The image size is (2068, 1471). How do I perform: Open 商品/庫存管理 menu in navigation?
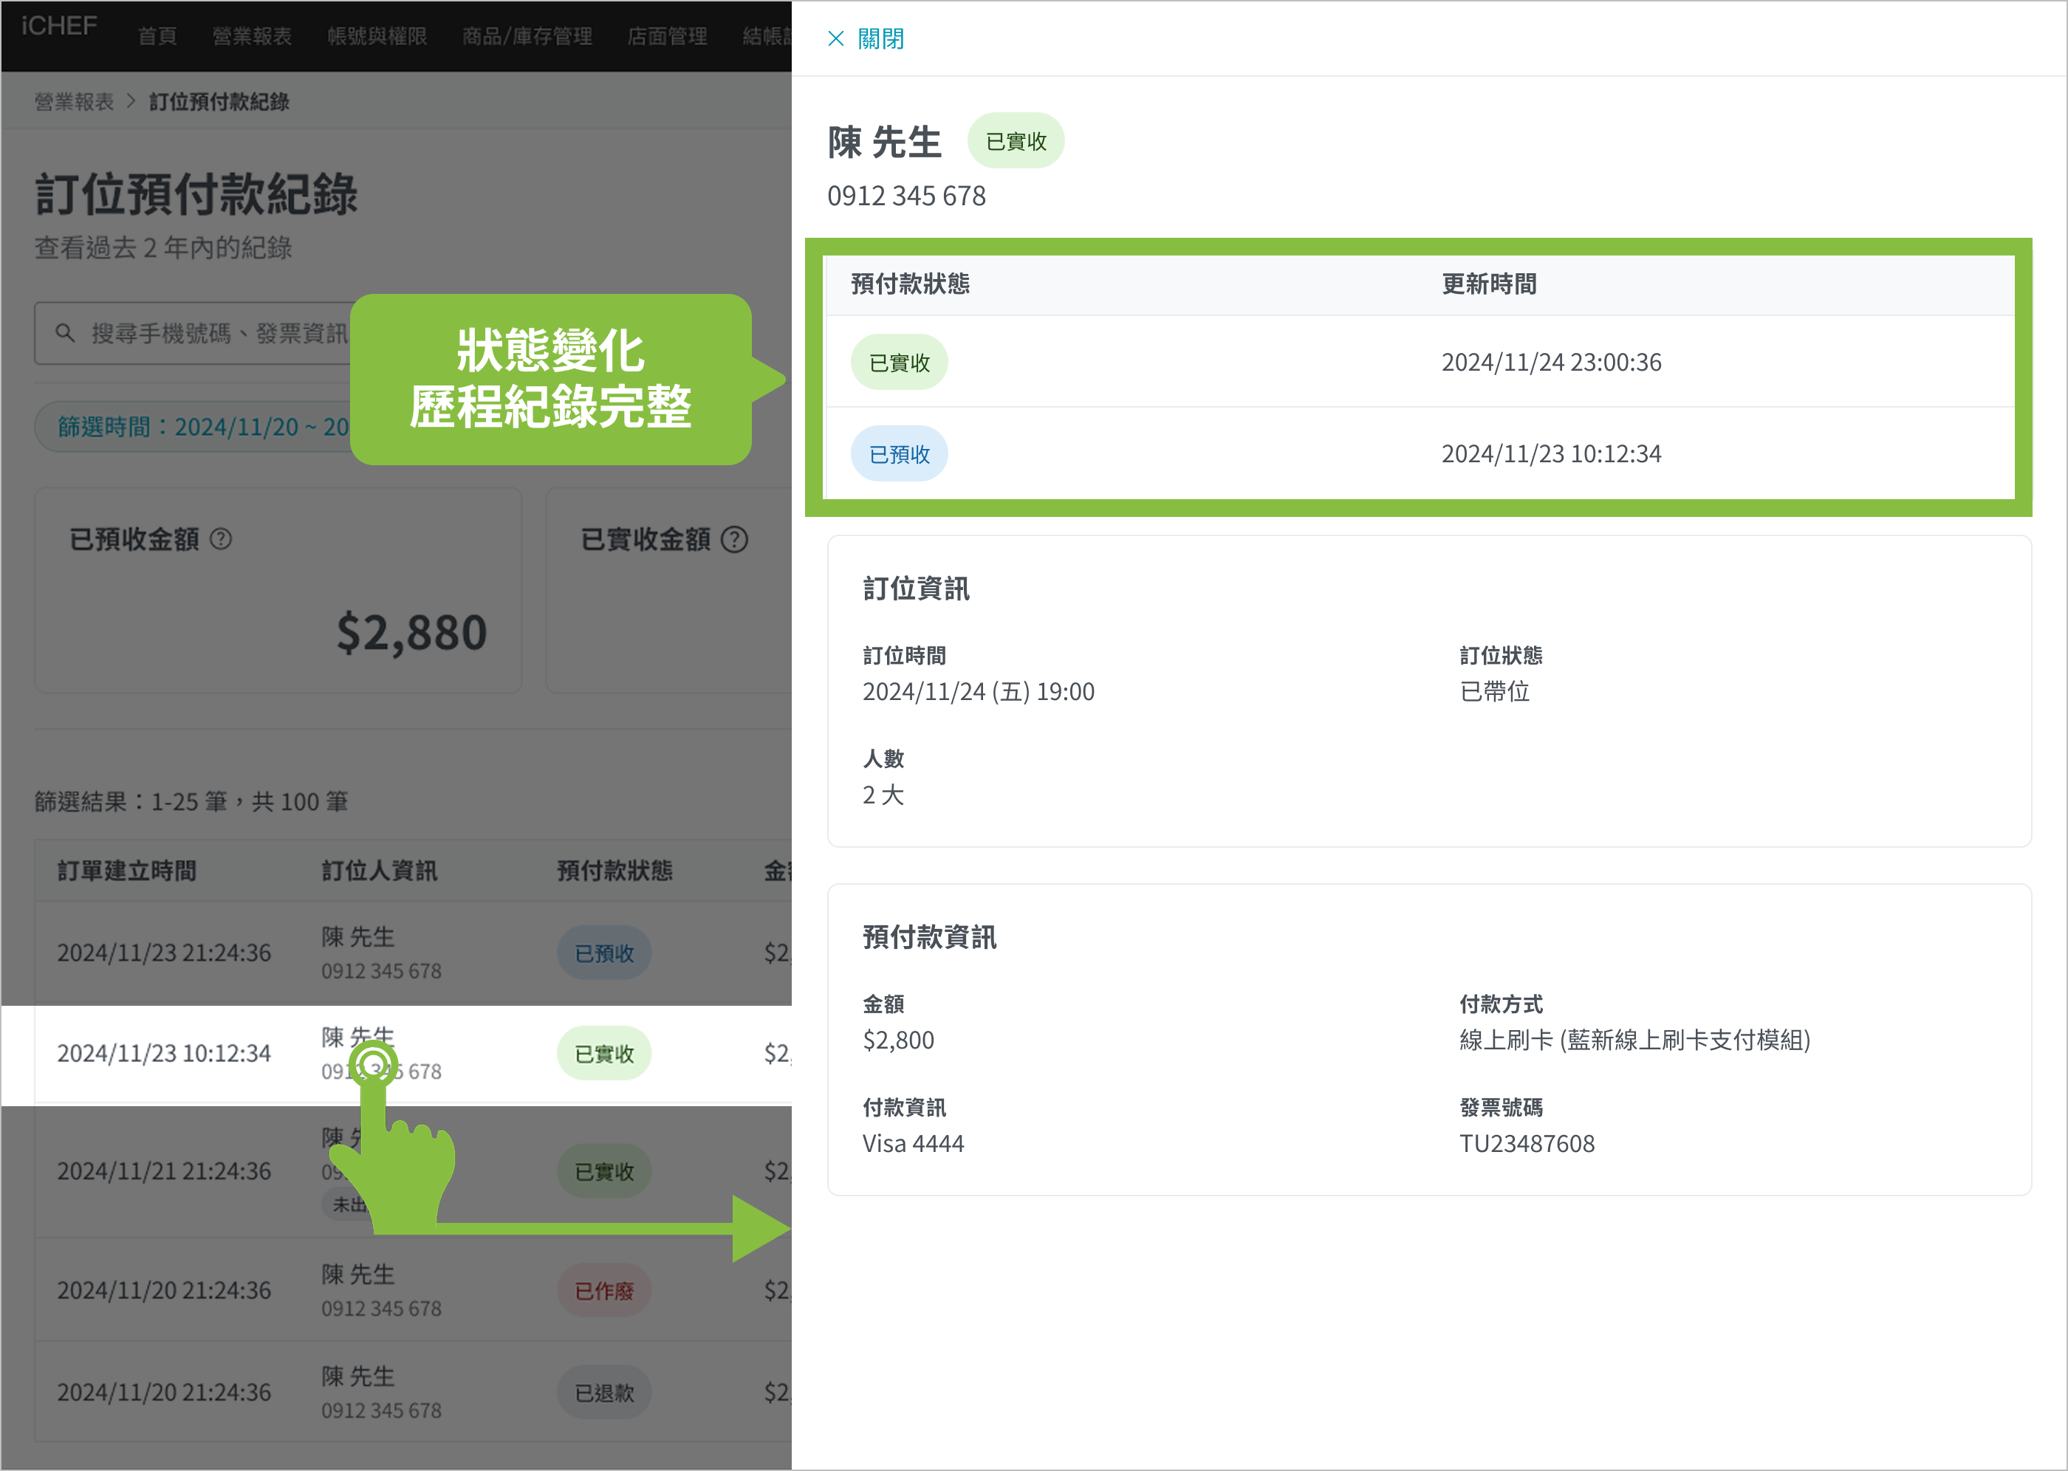coord(527,36)
